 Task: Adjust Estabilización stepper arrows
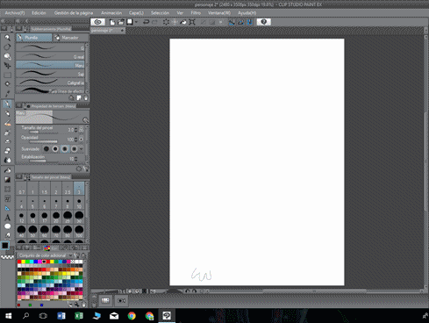75,159
